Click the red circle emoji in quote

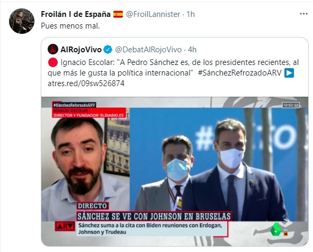(x=53, y=62)
